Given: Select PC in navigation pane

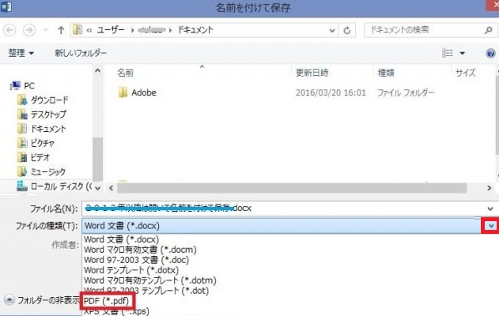Looking at the screenshot, I should [x=22, y=86].
